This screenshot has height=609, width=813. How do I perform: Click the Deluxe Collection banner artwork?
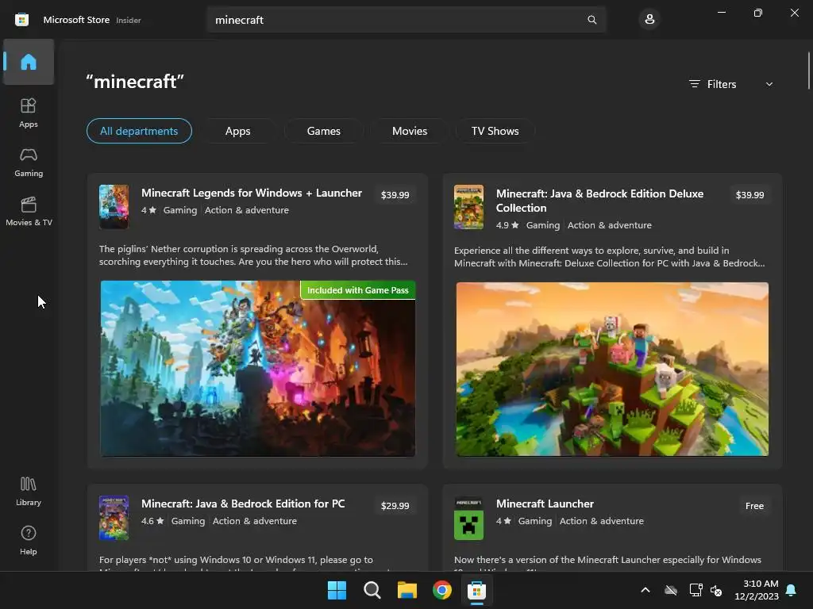click(x=612, y=370)
